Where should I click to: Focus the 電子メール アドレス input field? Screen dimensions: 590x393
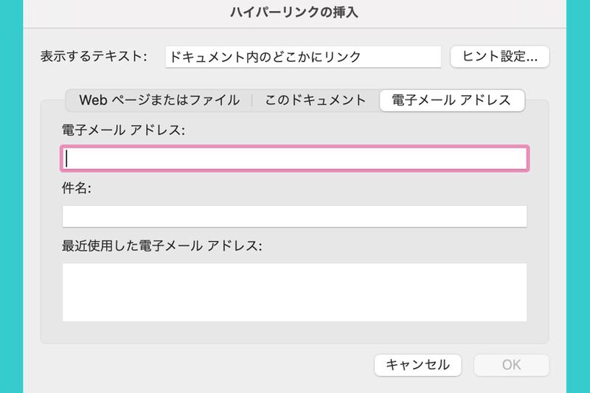coord(294,159)
